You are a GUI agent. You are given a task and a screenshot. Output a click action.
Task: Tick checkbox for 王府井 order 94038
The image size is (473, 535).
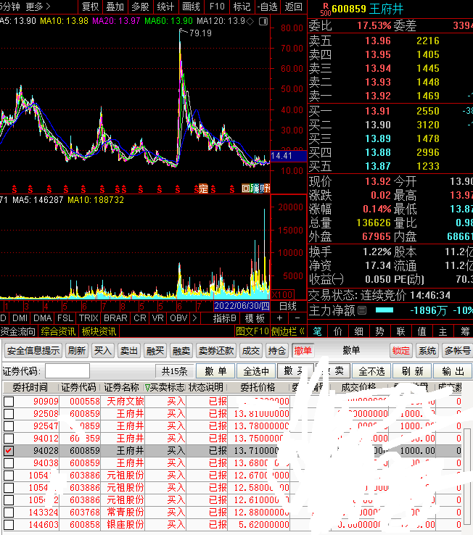tap(9, 463)
